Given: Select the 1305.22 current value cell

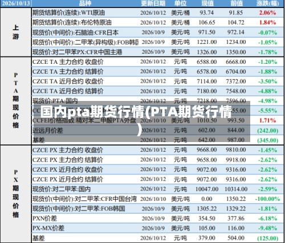Looking at the screenshot, I should (x=207, y=209).
